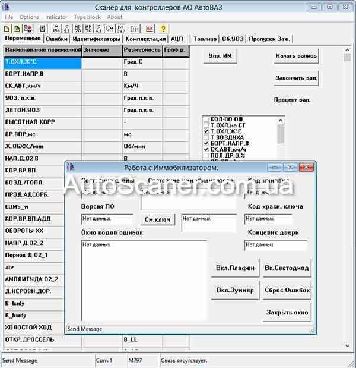Check the Т.ВОЗДУХА checkbox
The width and height of the screenshot is (356, 368).
[x=206, y=137]
